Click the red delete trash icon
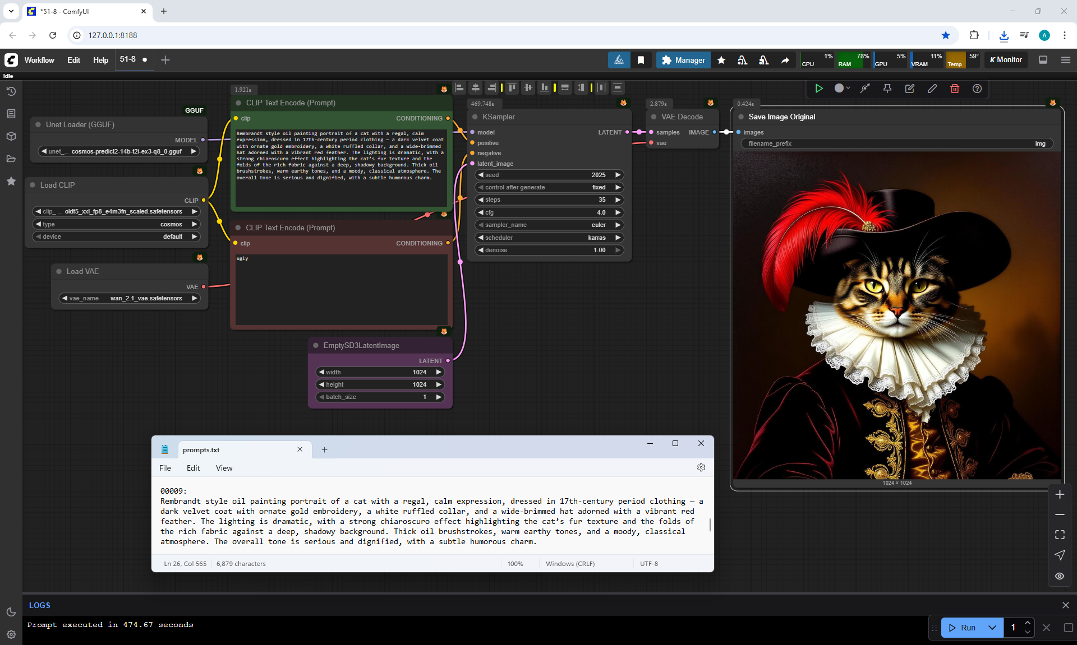The width and height of the screenshot is (1077, 645). [x=955, y=89]
